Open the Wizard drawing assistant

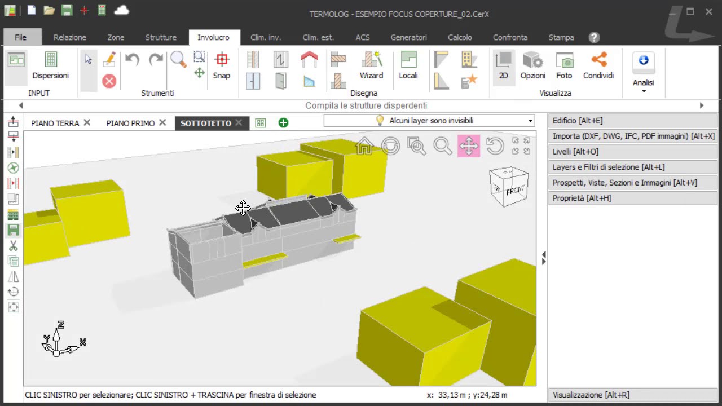(x=371, y=65)
